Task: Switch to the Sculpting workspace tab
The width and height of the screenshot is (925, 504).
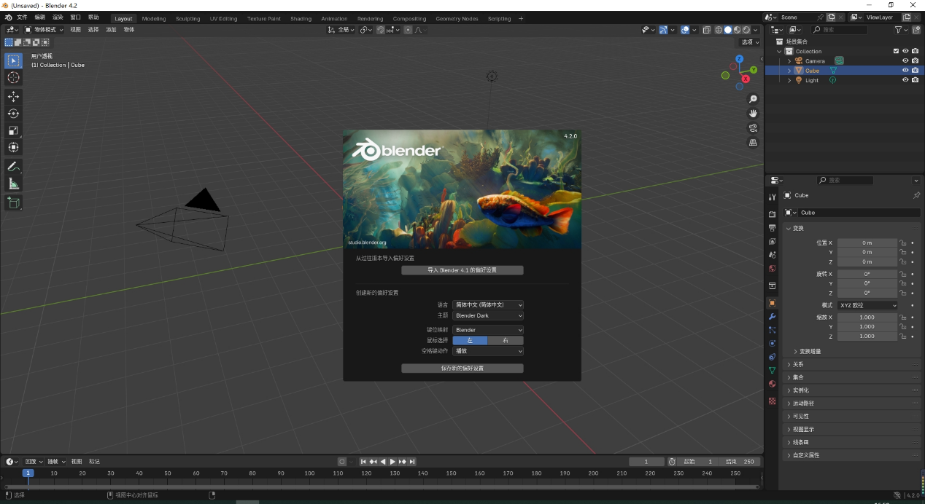Action: pyautogui.click(x=187, y=19)
